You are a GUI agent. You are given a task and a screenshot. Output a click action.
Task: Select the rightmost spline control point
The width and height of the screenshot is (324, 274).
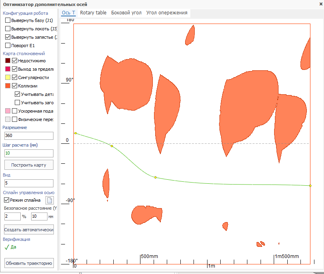[x=310, y=186]
